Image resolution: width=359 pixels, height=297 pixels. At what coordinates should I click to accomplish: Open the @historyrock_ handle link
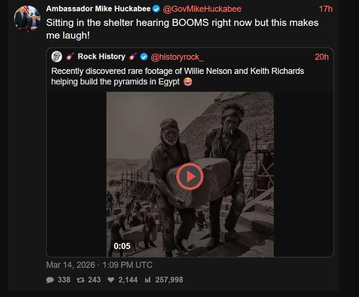pos(177,57)
